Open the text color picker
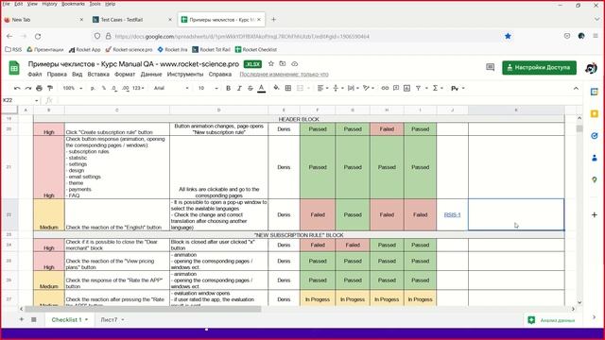This screenshot has height=340, width=605. 261,88
